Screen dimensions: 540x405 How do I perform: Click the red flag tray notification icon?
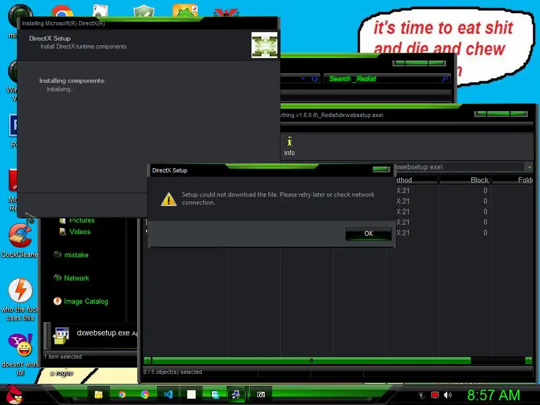[435, 396]
